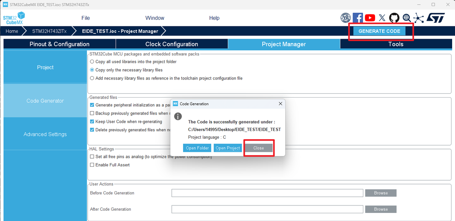Toggle Generate peripheral initialization checkbox

[x=92, y=105]
